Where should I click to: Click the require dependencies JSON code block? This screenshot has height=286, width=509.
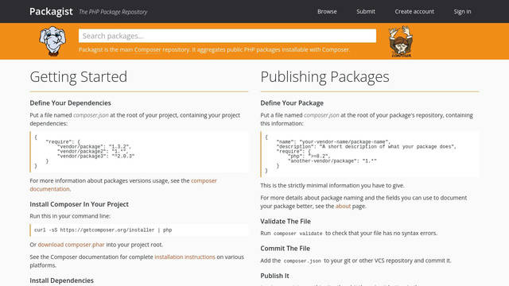[139, 152]
